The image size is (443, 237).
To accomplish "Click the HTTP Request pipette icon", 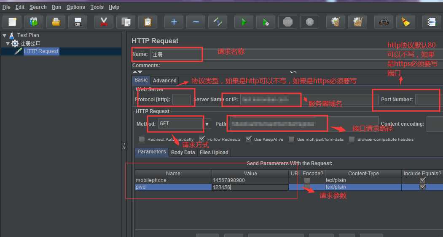I will click(x=19, y=51).
